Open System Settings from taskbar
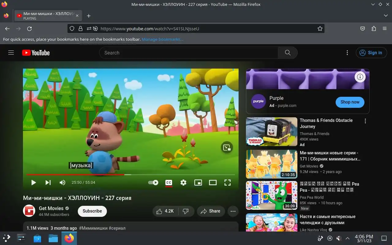Screen dimensions: 392x245 pyautogui.click(x=21, y=238)
